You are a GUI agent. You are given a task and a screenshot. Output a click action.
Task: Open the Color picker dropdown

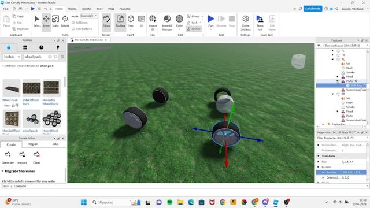179,29
